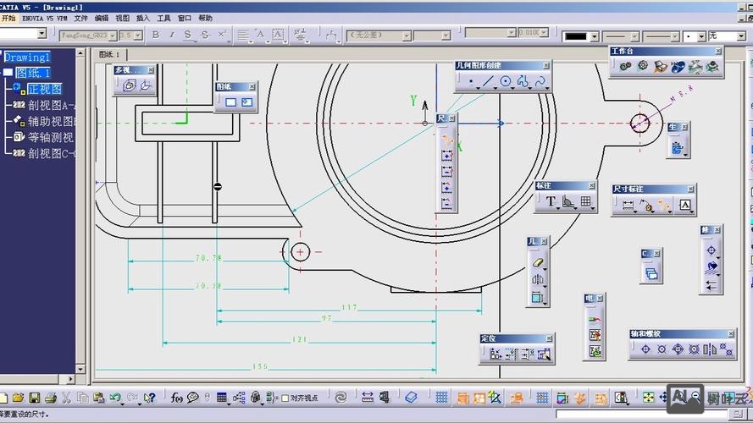Click the Table icon in 标注 toolbar
The height and width of the screenshot is (423, 753).
[586, 202]
